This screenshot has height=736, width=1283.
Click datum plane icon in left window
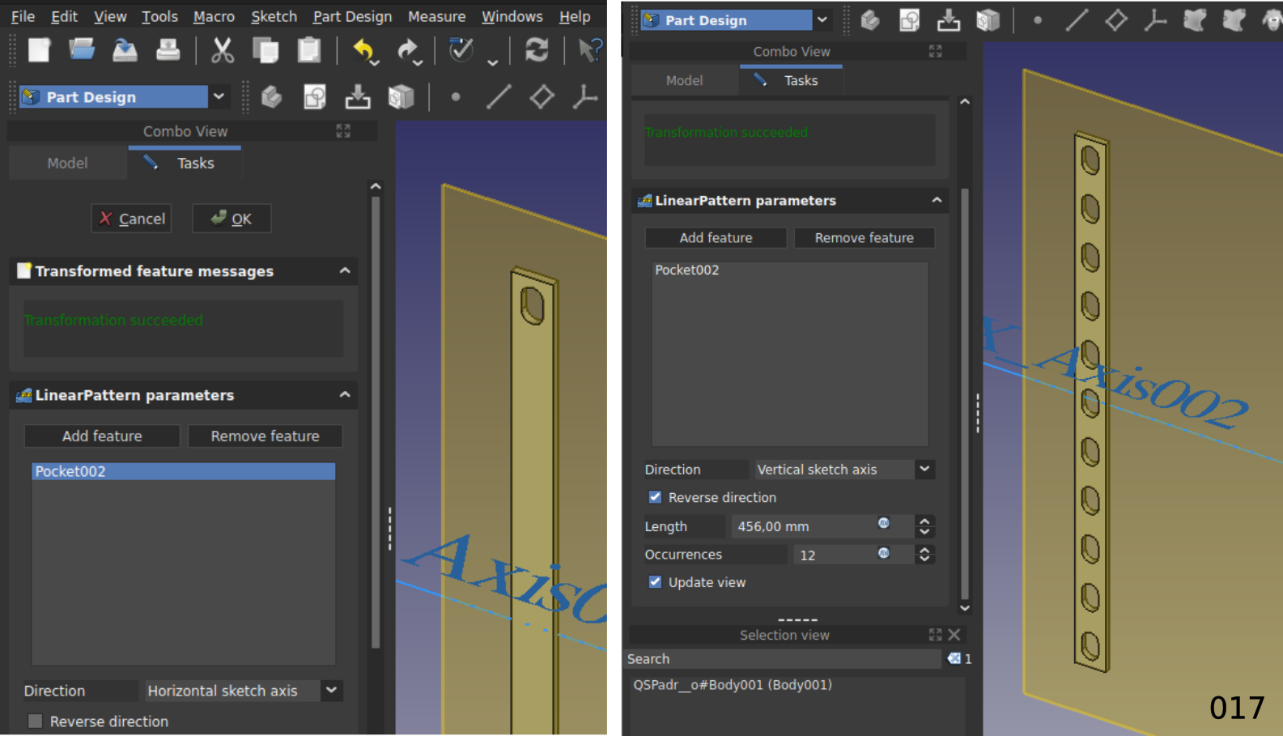pyautogui.click(x=542, y=97)
